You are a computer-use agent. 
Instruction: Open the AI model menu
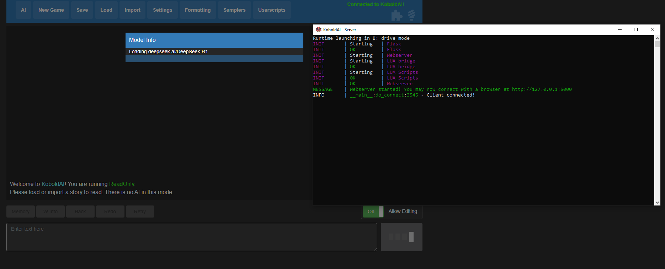[x=23, y=10]
